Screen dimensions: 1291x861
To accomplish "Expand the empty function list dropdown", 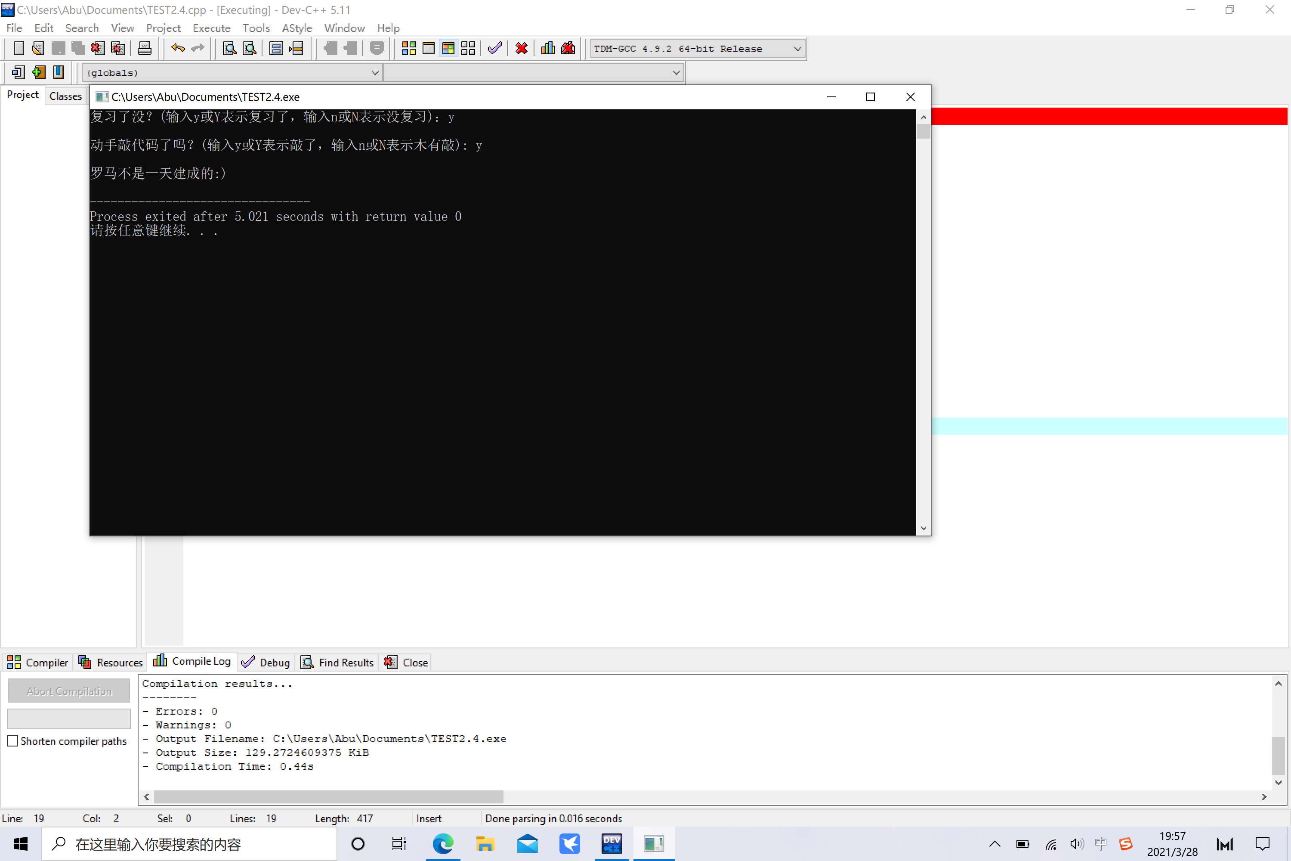I will click(x=533, y=72).
